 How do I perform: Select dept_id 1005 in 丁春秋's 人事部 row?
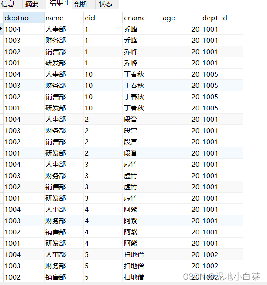coord(222,74)
